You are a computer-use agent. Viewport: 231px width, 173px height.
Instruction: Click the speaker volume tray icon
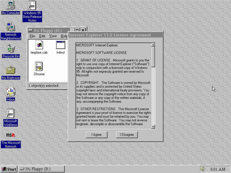[203, 169]
